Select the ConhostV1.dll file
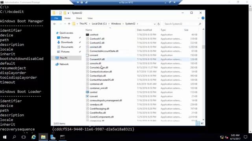The height and width of the screenshot is (141, 252). 97,39
